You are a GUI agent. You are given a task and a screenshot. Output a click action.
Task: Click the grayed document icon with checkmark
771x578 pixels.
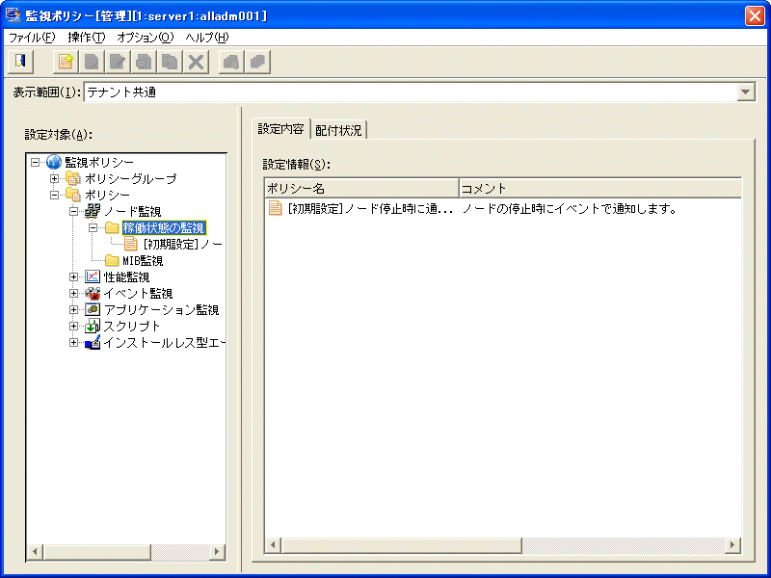[x=92, y=62]
